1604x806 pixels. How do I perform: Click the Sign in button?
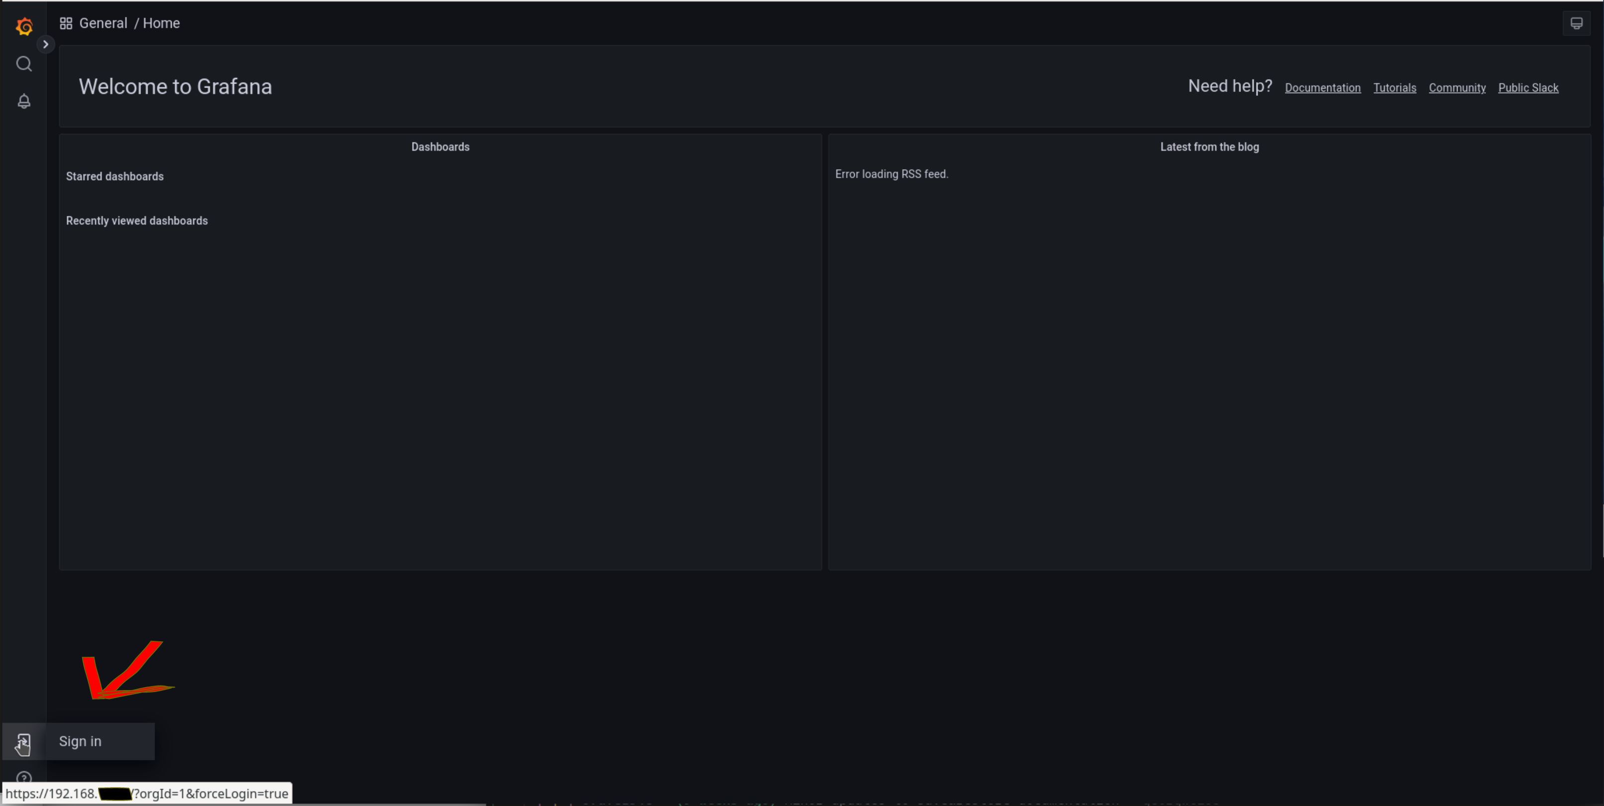coord(80,741)
